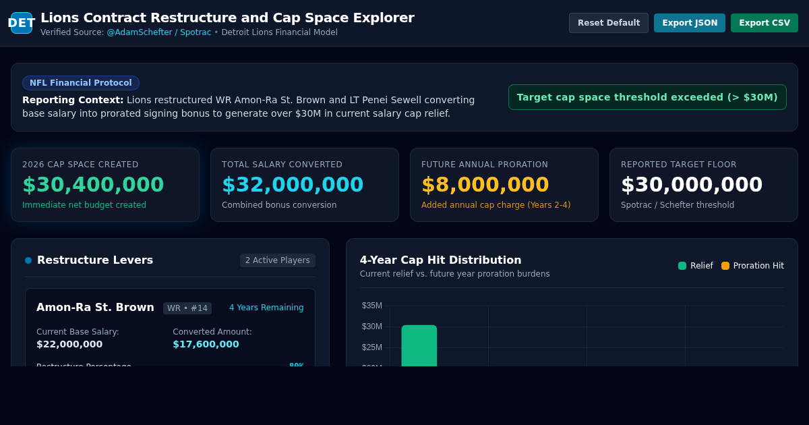Click the $35M axis label

(x=372, y=306)
